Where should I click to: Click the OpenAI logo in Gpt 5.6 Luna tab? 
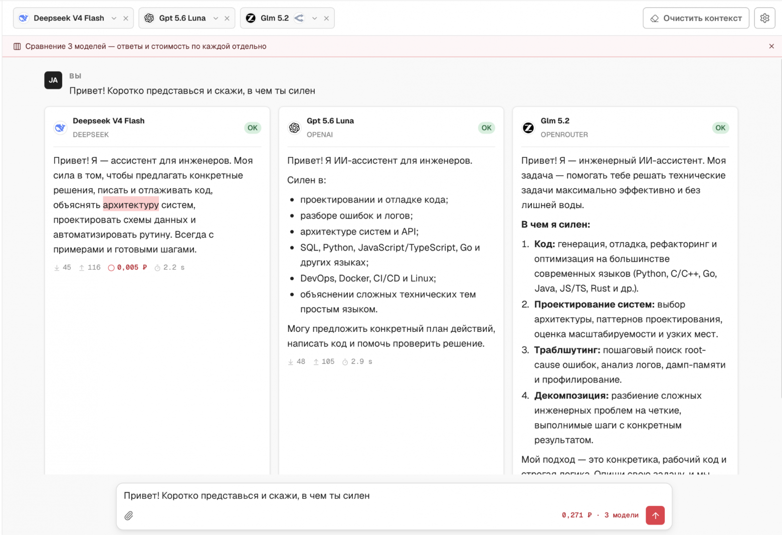coord(149,18)
